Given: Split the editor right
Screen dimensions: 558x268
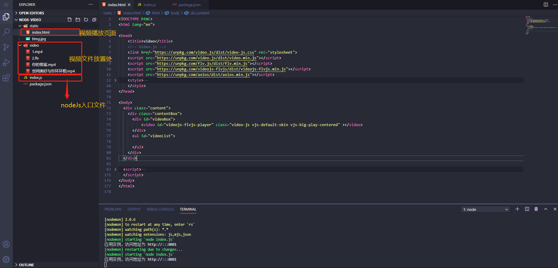Looking at the screenshot, I should click(x=546, y=4).
